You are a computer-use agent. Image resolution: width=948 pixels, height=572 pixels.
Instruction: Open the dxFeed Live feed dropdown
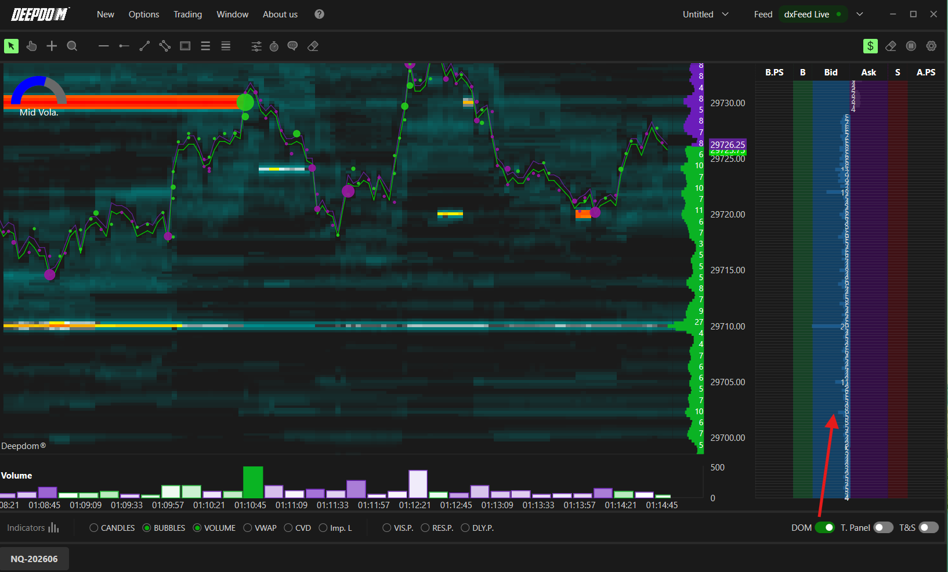[x=860, y=14]
